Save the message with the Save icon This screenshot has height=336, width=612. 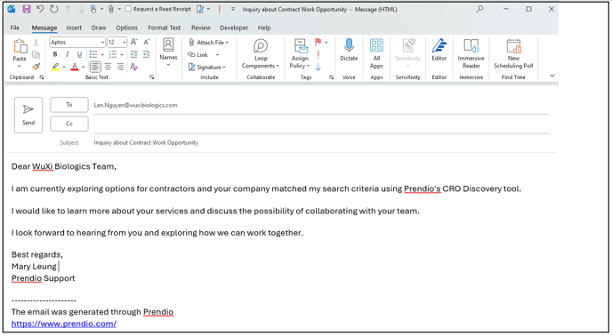coord(26,9)
